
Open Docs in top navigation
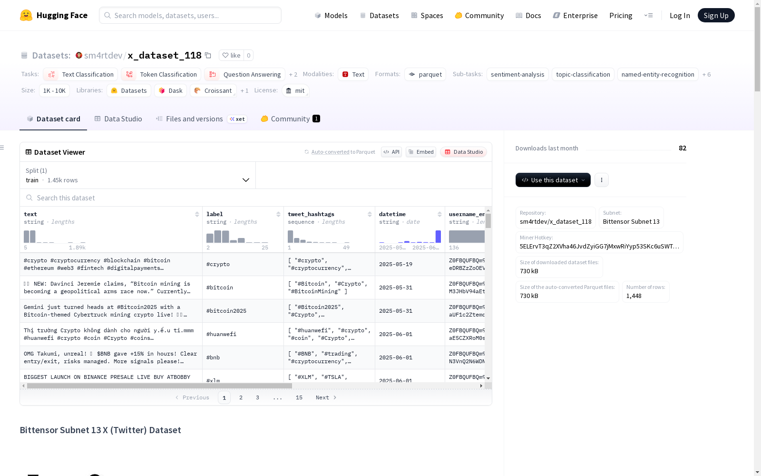pyautogui.click(x=528, y=15)
